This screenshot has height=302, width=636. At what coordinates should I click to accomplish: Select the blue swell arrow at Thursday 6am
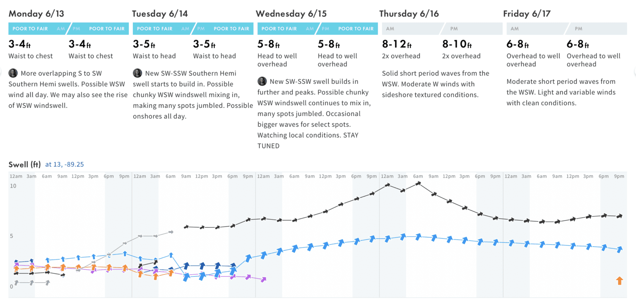tap(418, 236)
